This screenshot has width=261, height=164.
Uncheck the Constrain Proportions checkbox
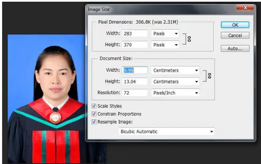point(94,114)
